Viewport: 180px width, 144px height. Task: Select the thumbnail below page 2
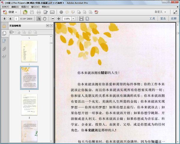(x=29, y=131)
